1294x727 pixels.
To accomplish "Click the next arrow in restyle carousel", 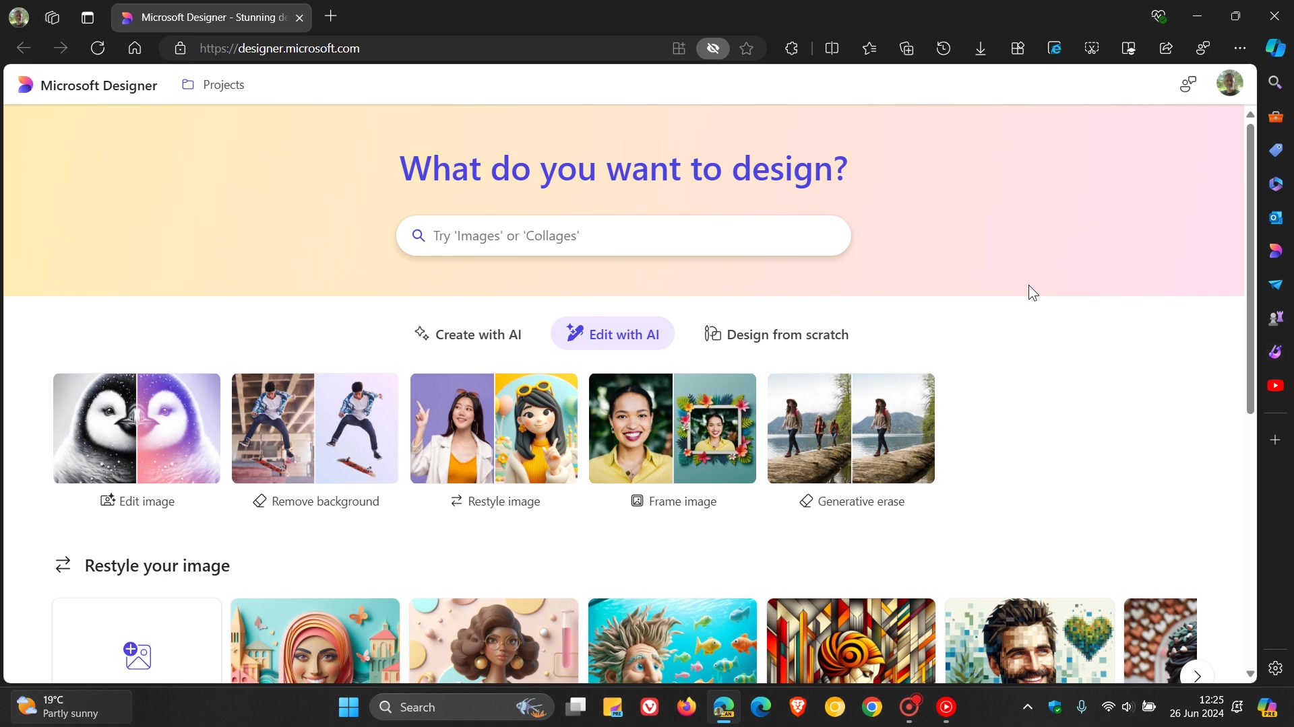I will point(1197,675).
